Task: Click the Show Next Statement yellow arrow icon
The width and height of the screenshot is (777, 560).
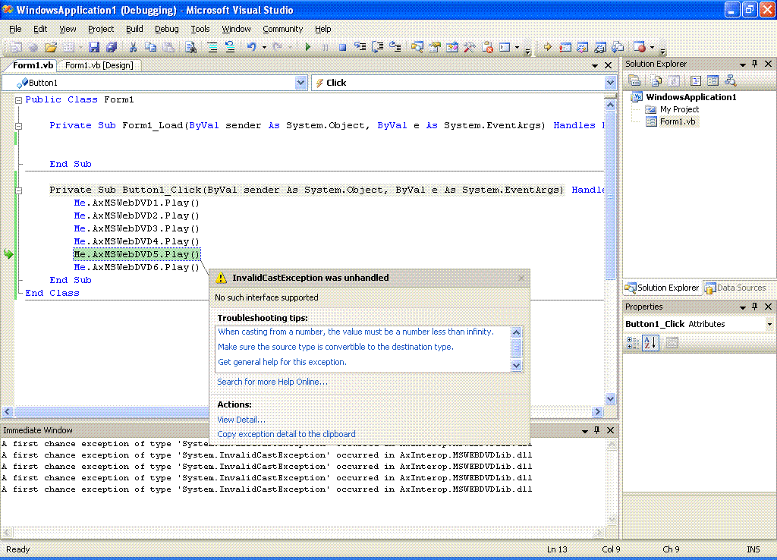Action: coord(548,48)
